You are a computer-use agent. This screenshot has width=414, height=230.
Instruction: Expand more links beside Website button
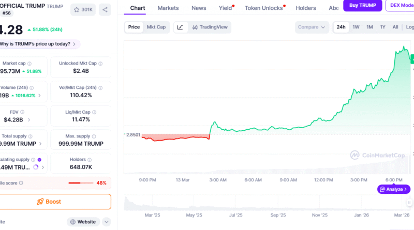107,222
